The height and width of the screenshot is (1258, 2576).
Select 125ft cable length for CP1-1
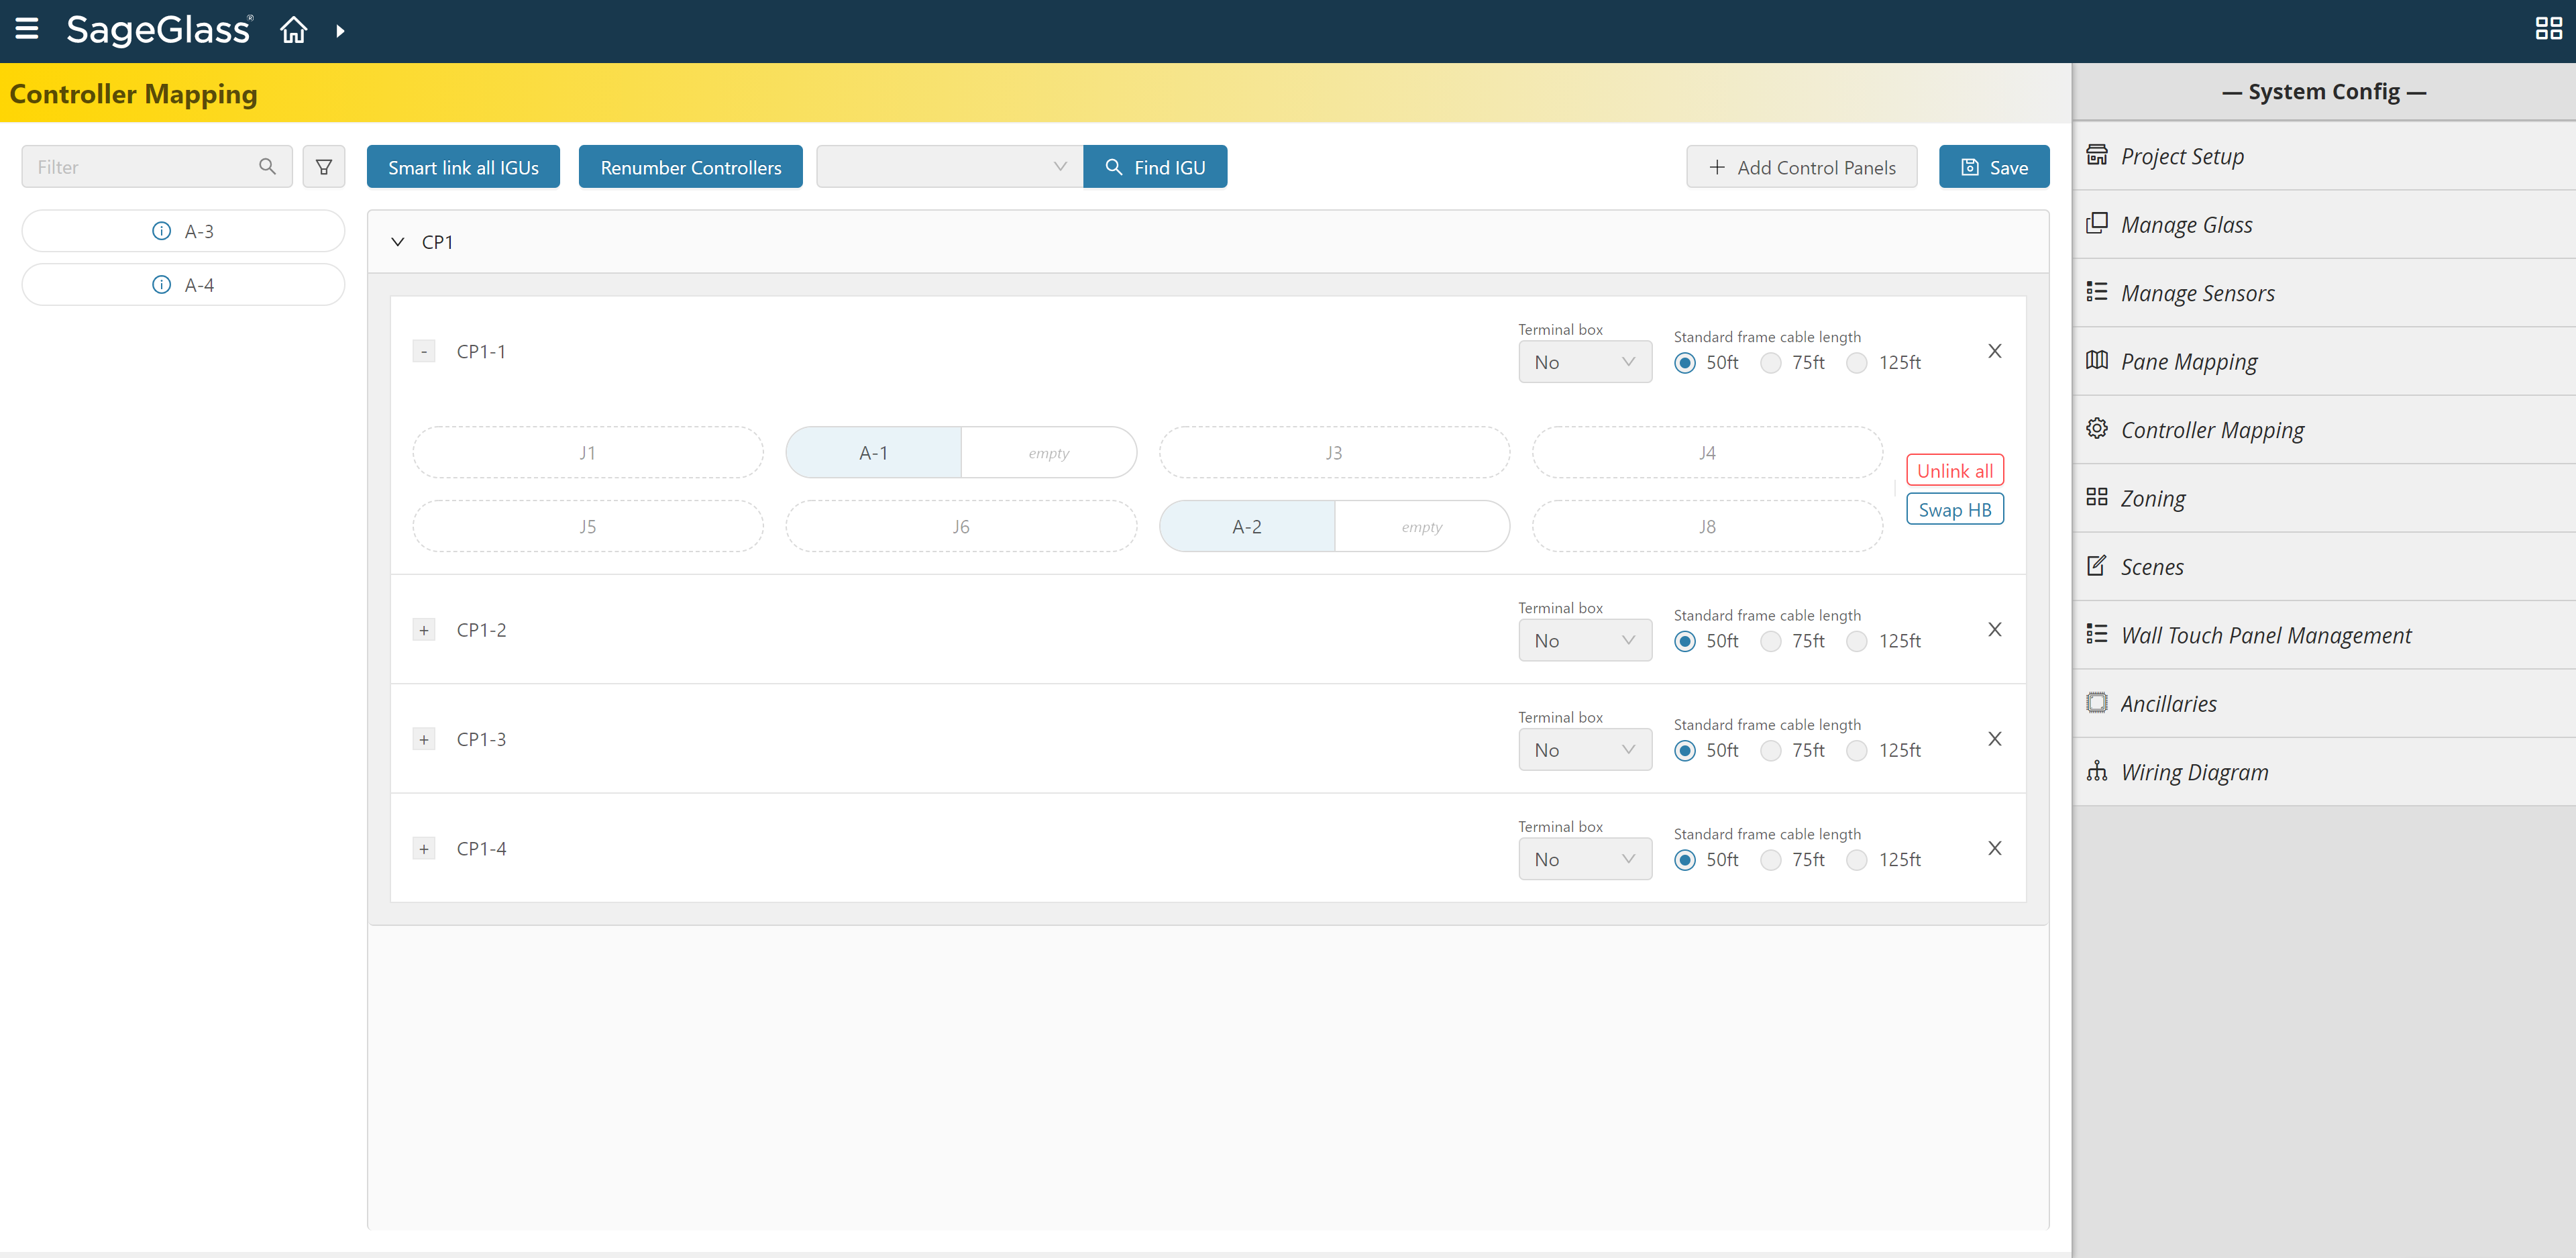click(x=1857, y=363)
